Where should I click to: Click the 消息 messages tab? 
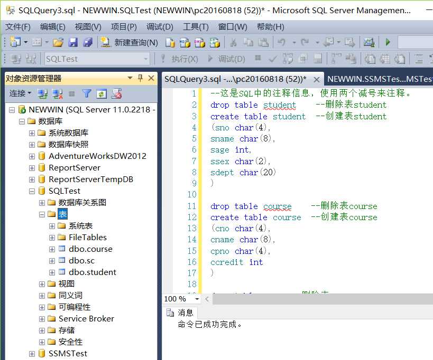pos(180,312)
